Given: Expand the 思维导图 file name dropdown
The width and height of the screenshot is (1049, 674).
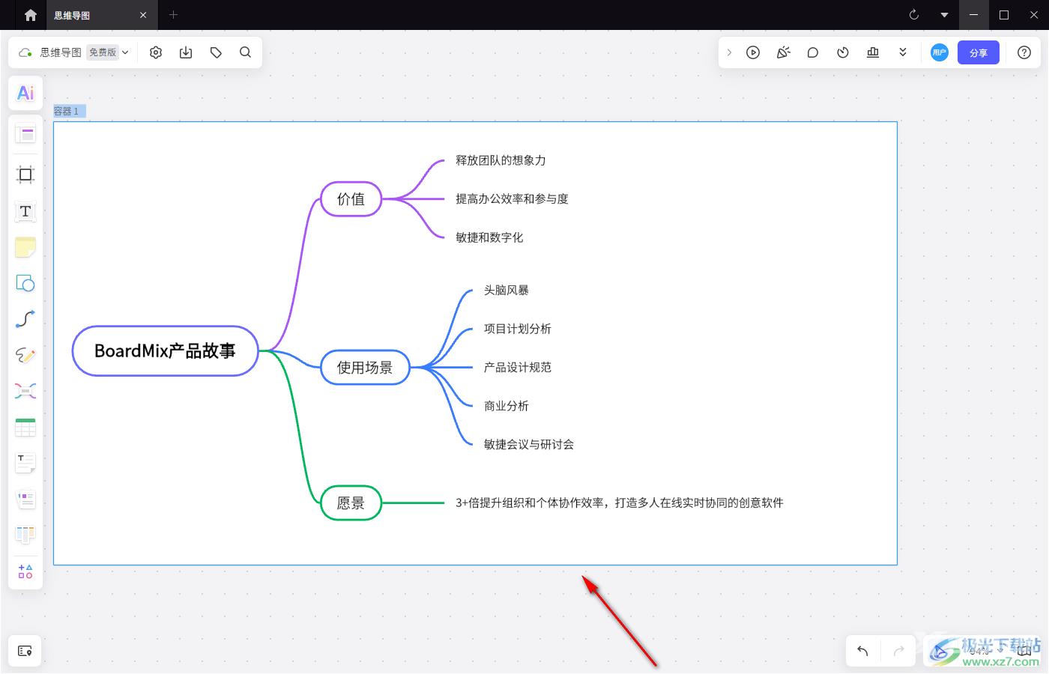Looking at the screenshot, I should click(x=125, y=52).
